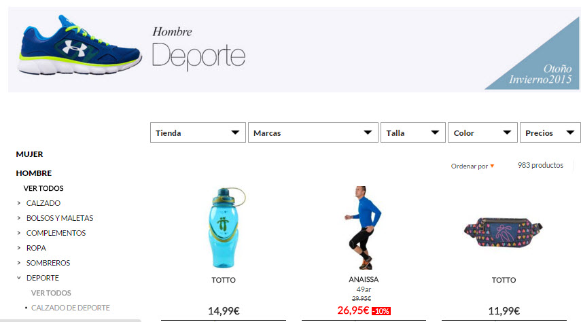Open CALZADO DE DEPORTE subcategory
This screenshot has width=581, height=322.
[x=71, y=308]
